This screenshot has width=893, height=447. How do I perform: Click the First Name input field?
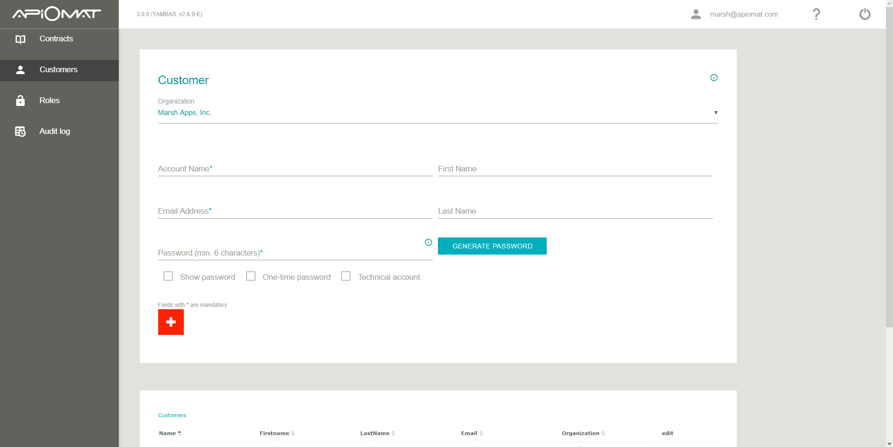click(x=575, y=169)
